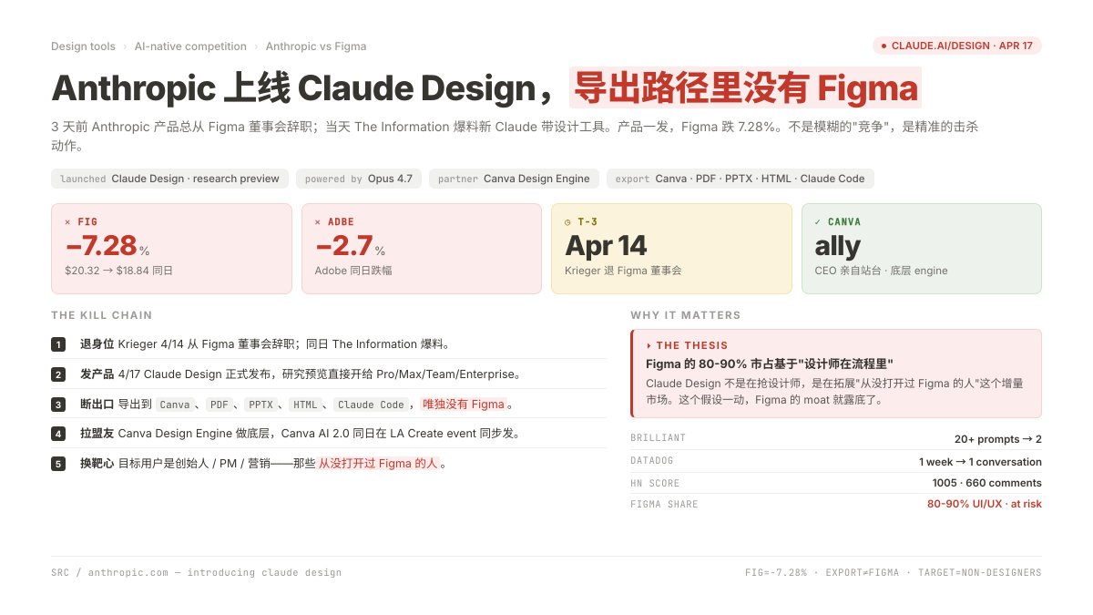The width and height of the screenshot is (1093, 615).
Task: Click the step 1 number badge
Action: 58,344
